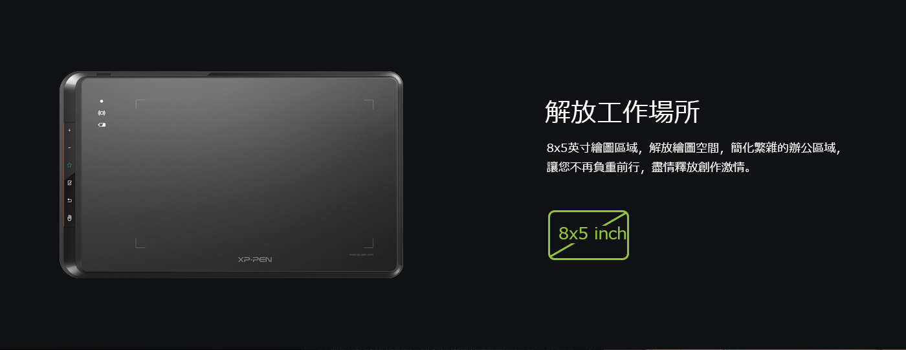Click the description line starting with 讓您不再
The image size is (906, 350).
tap(649, 168)
